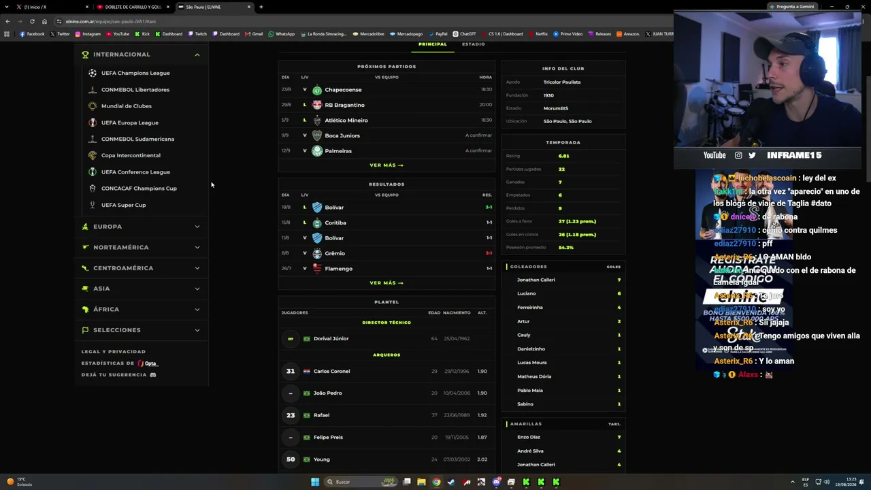The height and width of the screenshot is (490, 871).
Task: Reload the page with the refresh icon
Action: tap(32, 21)
